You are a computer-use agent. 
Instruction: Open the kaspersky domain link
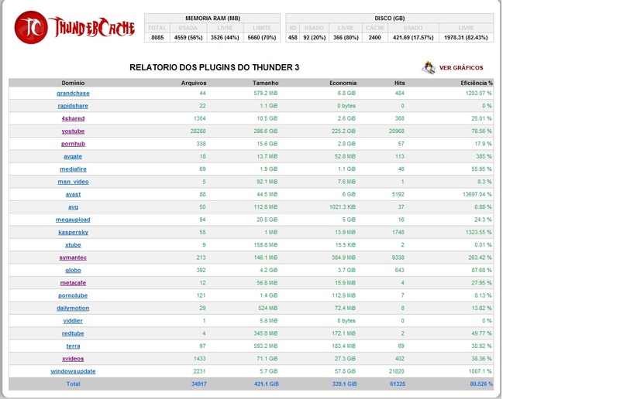point(73,232)
